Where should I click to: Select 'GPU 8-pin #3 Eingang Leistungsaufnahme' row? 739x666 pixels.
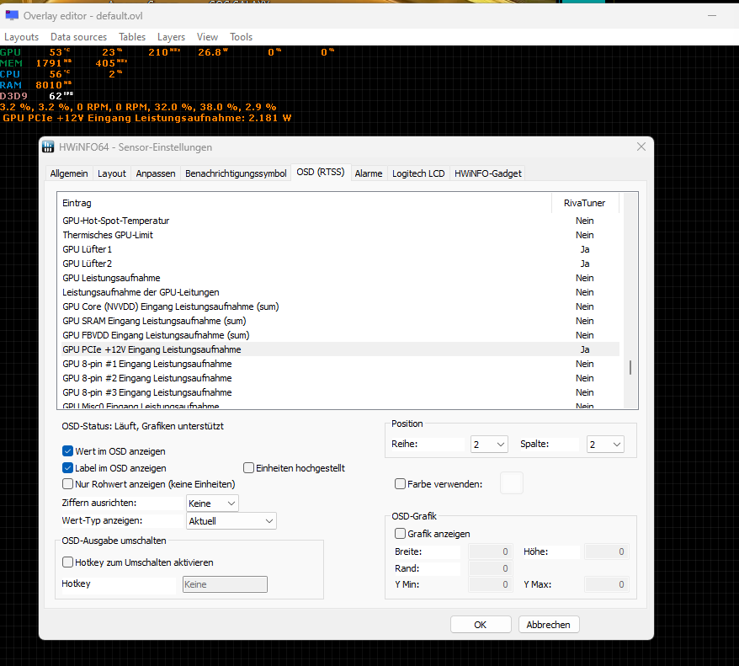[x=338, y=392]
